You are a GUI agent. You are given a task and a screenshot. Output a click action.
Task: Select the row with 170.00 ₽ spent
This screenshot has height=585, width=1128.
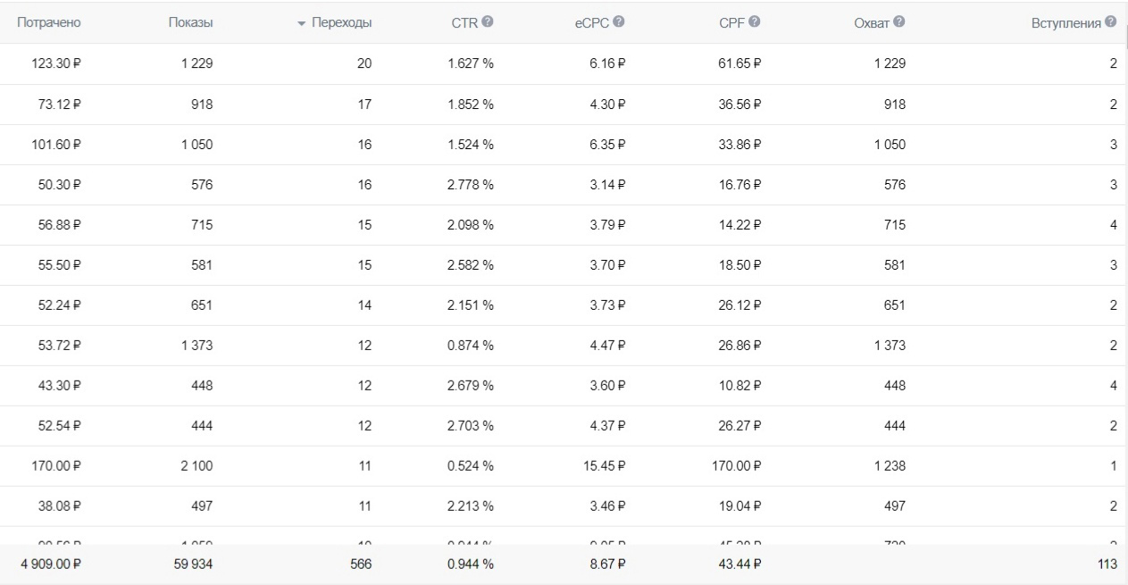[564, 465]
